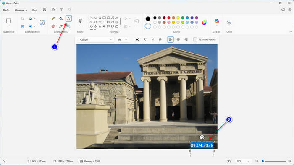Enable the Заливка фона checkbox
The width and height of the screenshot is (294, 165).
[x=195, y=39]
